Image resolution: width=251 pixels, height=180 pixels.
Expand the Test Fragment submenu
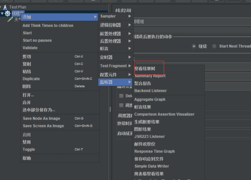(116, 66)
